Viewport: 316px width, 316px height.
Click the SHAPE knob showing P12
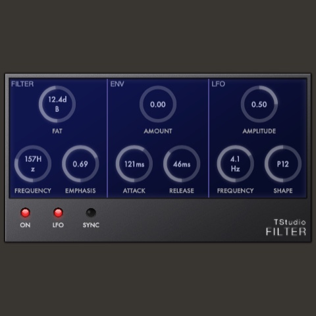283,164
